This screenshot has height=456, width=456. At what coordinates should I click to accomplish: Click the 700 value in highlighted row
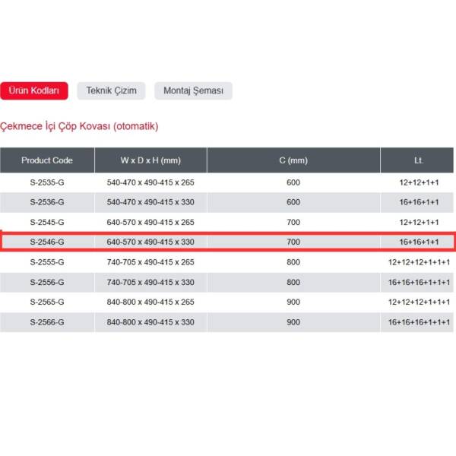pos(293,242)
